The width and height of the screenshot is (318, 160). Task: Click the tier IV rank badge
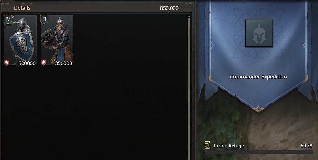[8, 19]
